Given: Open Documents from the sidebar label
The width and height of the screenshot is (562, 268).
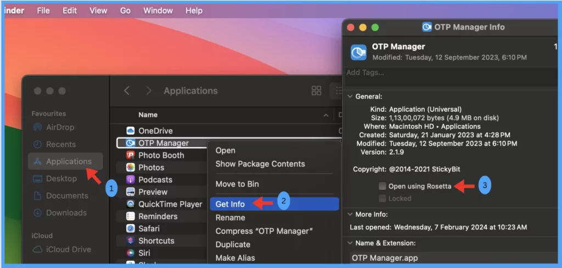Looking at the screenshot, I should [x=67, y=196].
